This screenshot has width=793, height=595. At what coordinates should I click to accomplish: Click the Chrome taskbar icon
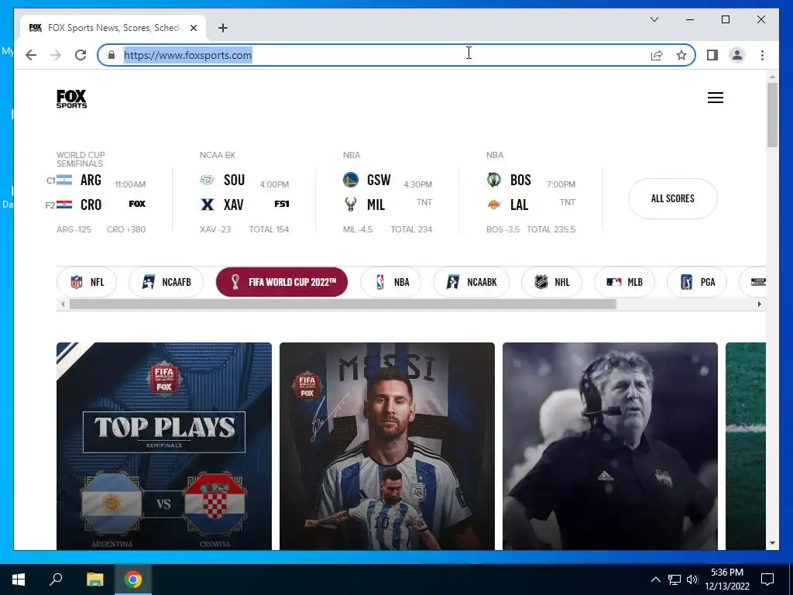pos(133,580)
